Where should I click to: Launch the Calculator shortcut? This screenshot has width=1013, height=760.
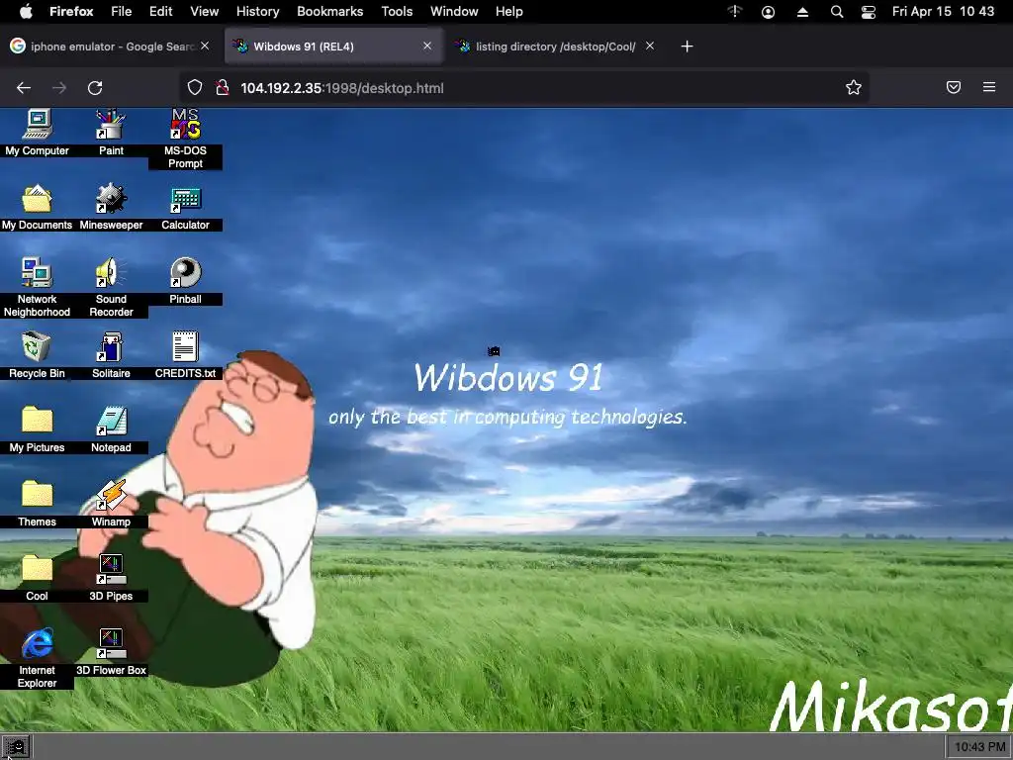pyautogui.click(x=185, y=207)
